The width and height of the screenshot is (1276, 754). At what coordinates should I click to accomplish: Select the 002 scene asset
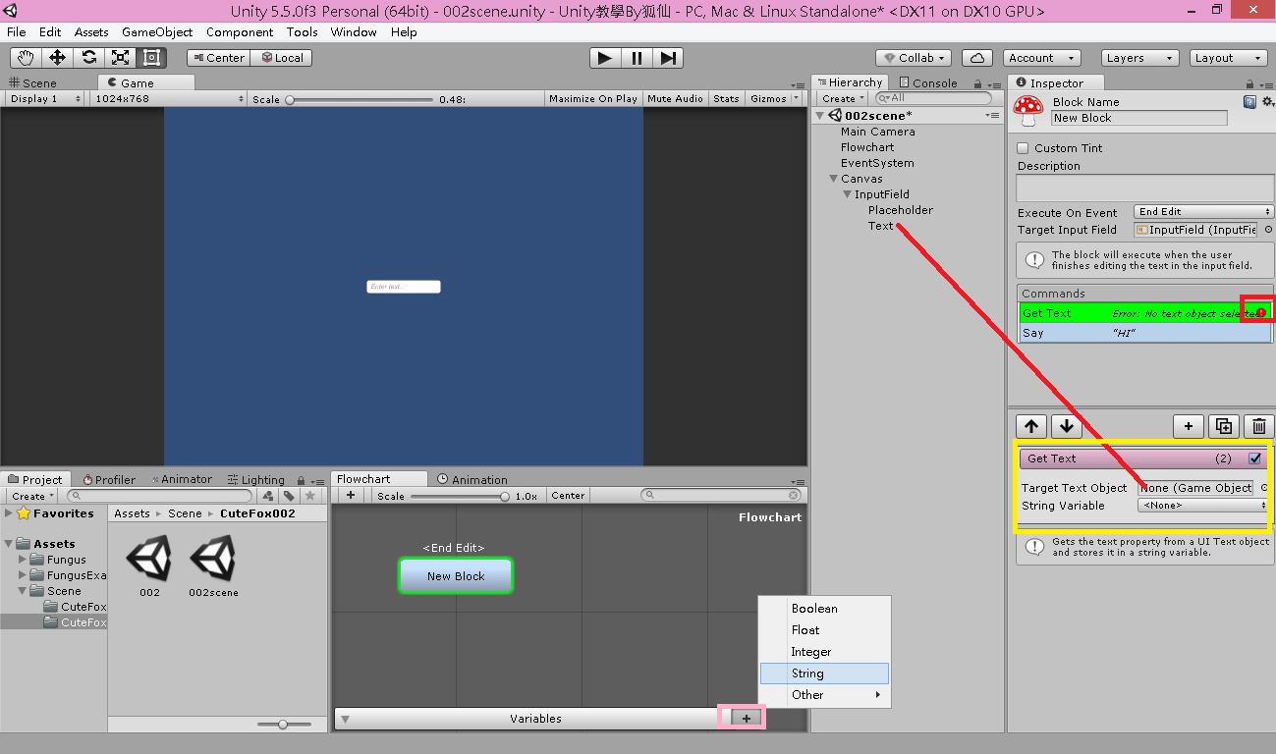(x=149, y=566)
